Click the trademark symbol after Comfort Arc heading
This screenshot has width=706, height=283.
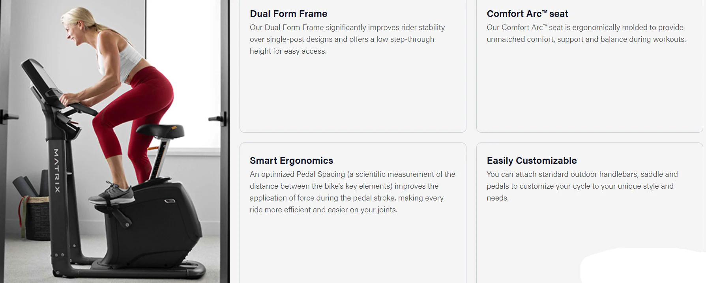pyautogui.click(x=545, y=12)
